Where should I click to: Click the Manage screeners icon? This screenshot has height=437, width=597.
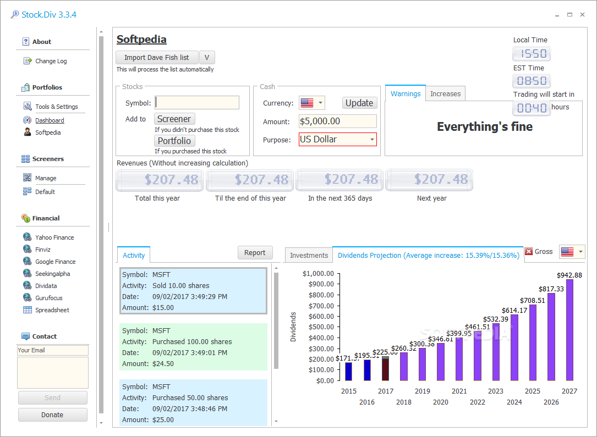point(28,178)
